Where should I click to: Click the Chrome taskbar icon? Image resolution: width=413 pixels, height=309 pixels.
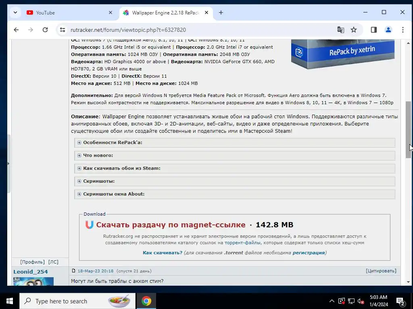(146, 301)
